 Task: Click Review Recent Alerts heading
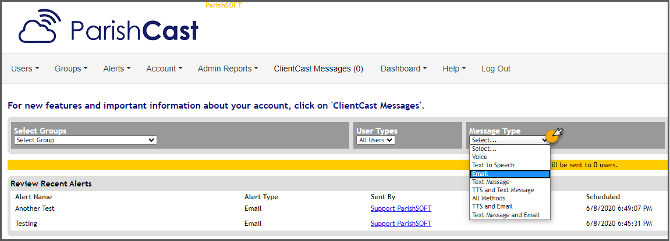(51, 184)
